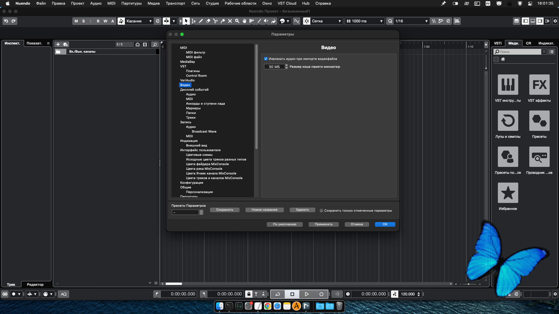The height and width of the screenshot is (314, 559).
Task: Open the Favorites star tile
Action: 508,193
